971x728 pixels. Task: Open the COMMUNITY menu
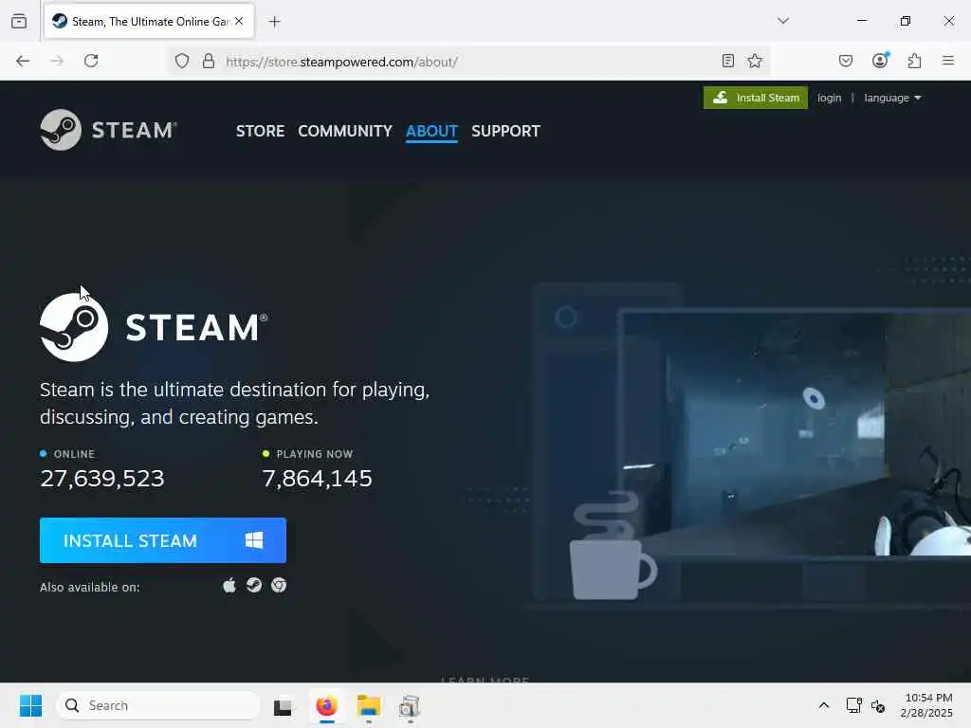pos(345,131)
